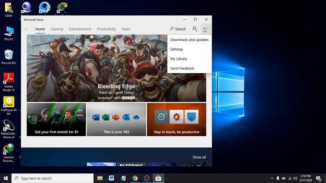This screenshot has width=326, height=183.
Task: Click the Excel icon in 365 tile
Action: click(105, 117)
